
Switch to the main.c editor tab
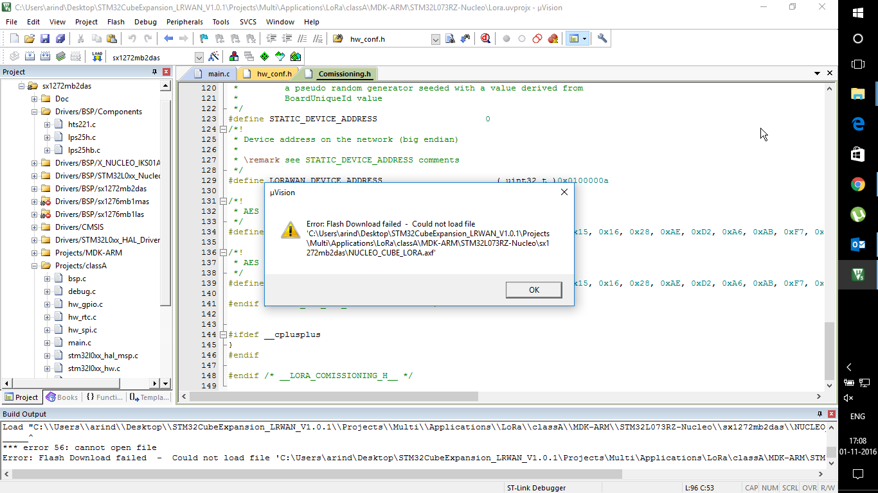(218, 74)
